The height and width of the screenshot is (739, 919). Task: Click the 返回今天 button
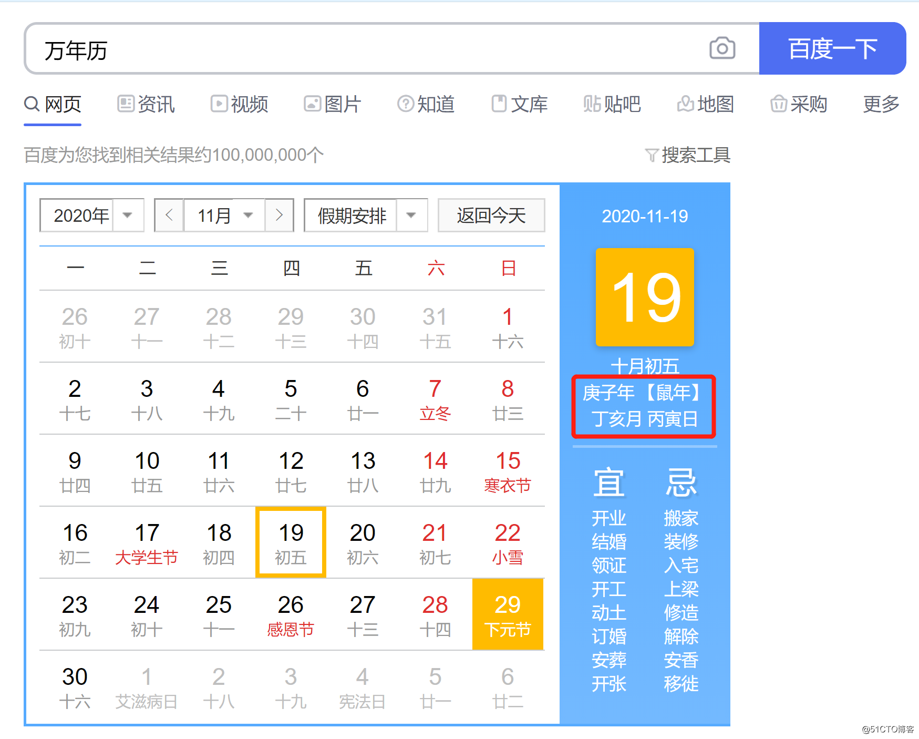tap(491, 215)
